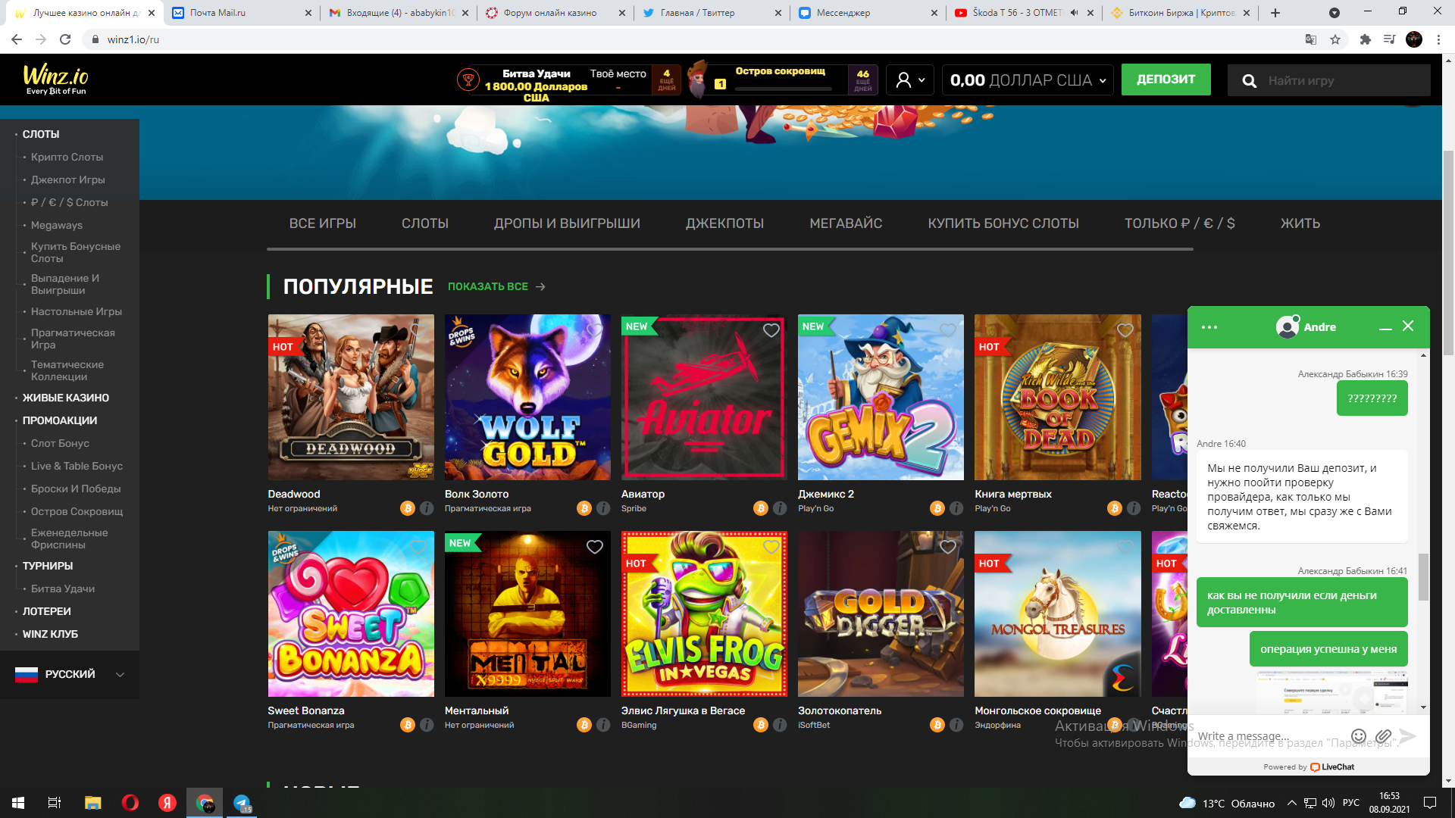Switch to Почта Mail.ru browser tab
This screenshot has height=818, width=1455.
click(241, 13)
